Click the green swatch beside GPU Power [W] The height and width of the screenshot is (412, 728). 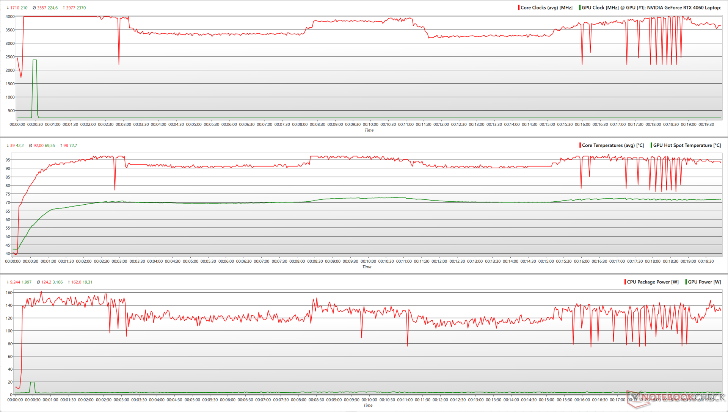pyautogui.click(x=686, y=282)
